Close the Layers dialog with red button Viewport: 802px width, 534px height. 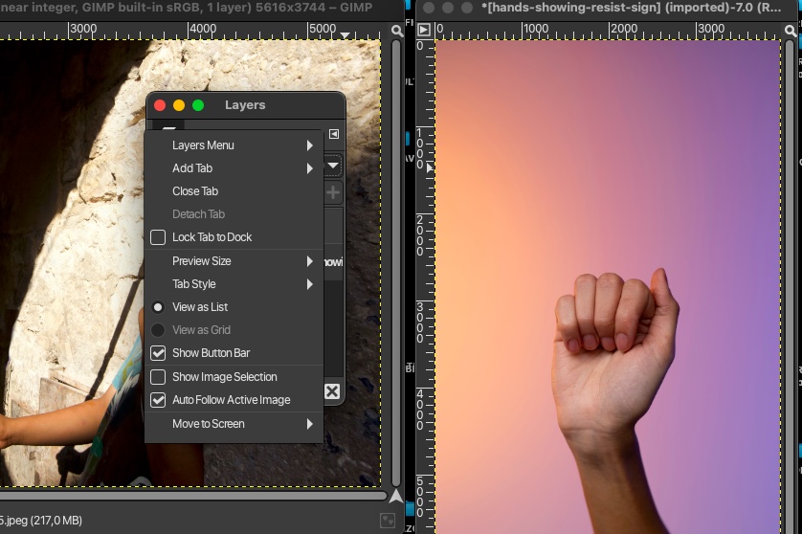(x=160, y=105)
